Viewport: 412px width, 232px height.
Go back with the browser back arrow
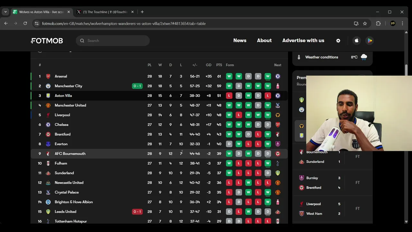[6, 24]
